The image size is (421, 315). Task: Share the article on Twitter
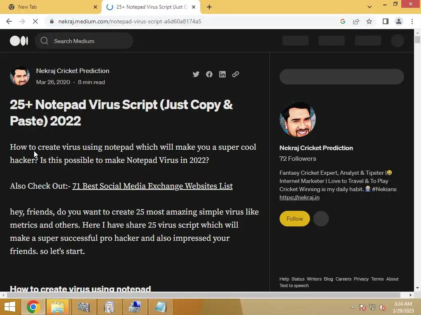click(x=196, y=74)
